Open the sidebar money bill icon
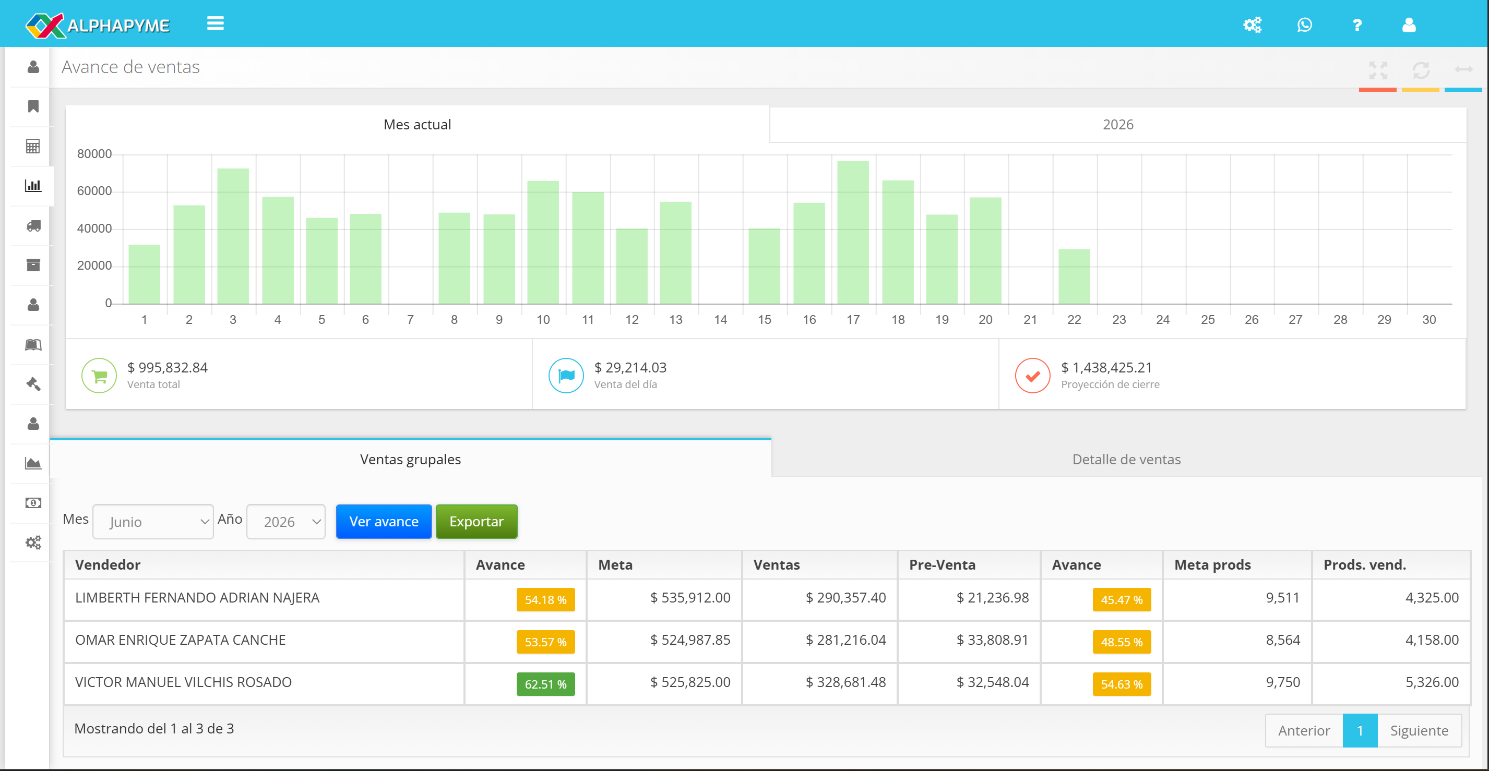 [x=33, y=503]
